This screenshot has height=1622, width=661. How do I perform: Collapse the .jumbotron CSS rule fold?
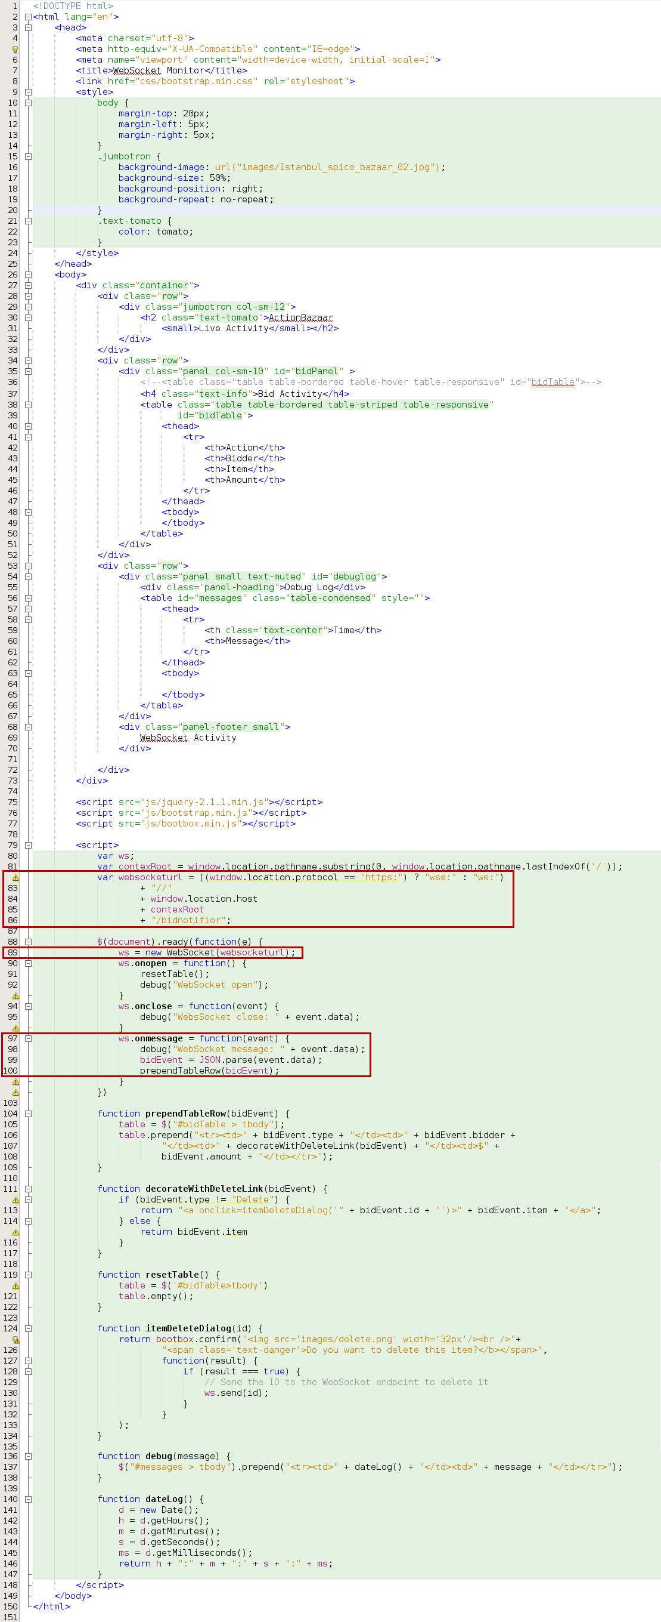pos(27,156)
